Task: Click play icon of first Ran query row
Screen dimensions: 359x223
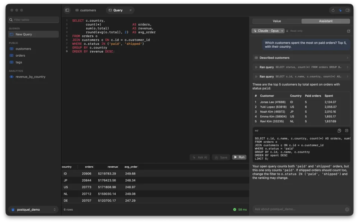Action: pyautogui.click(x=256, y=67)
